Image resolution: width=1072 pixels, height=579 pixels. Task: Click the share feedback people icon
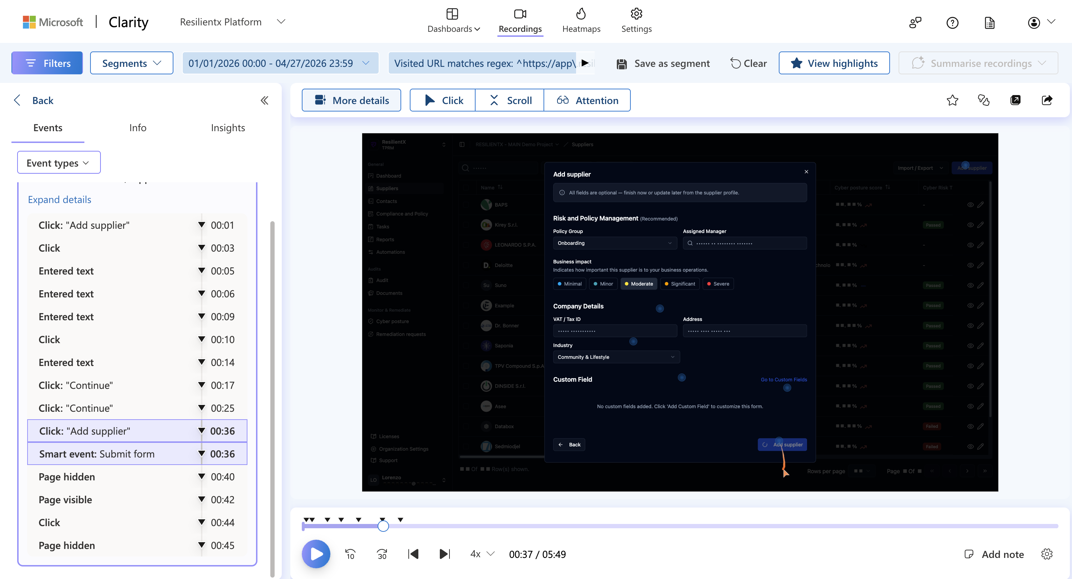pos(915,23)
